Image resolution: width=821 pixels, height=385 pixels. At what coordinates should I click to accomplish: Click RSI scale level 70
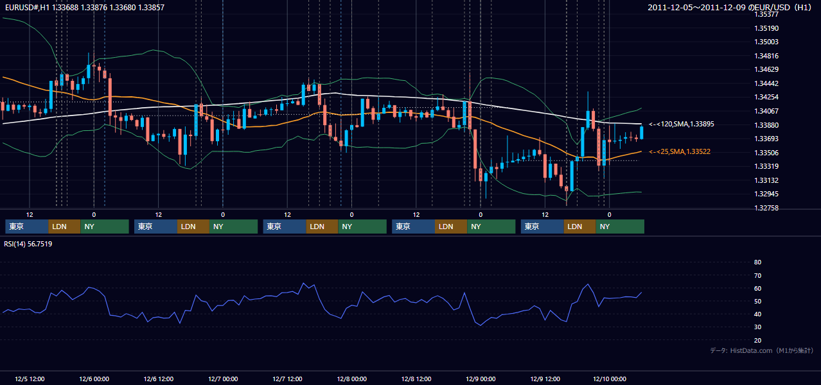click(x=757, y=275)
